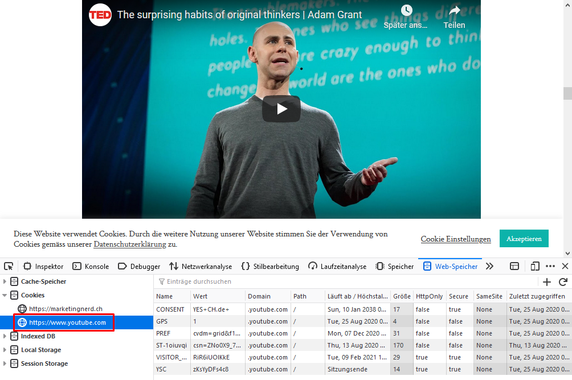Select the YSC cookie name

[x=161, y=369]
